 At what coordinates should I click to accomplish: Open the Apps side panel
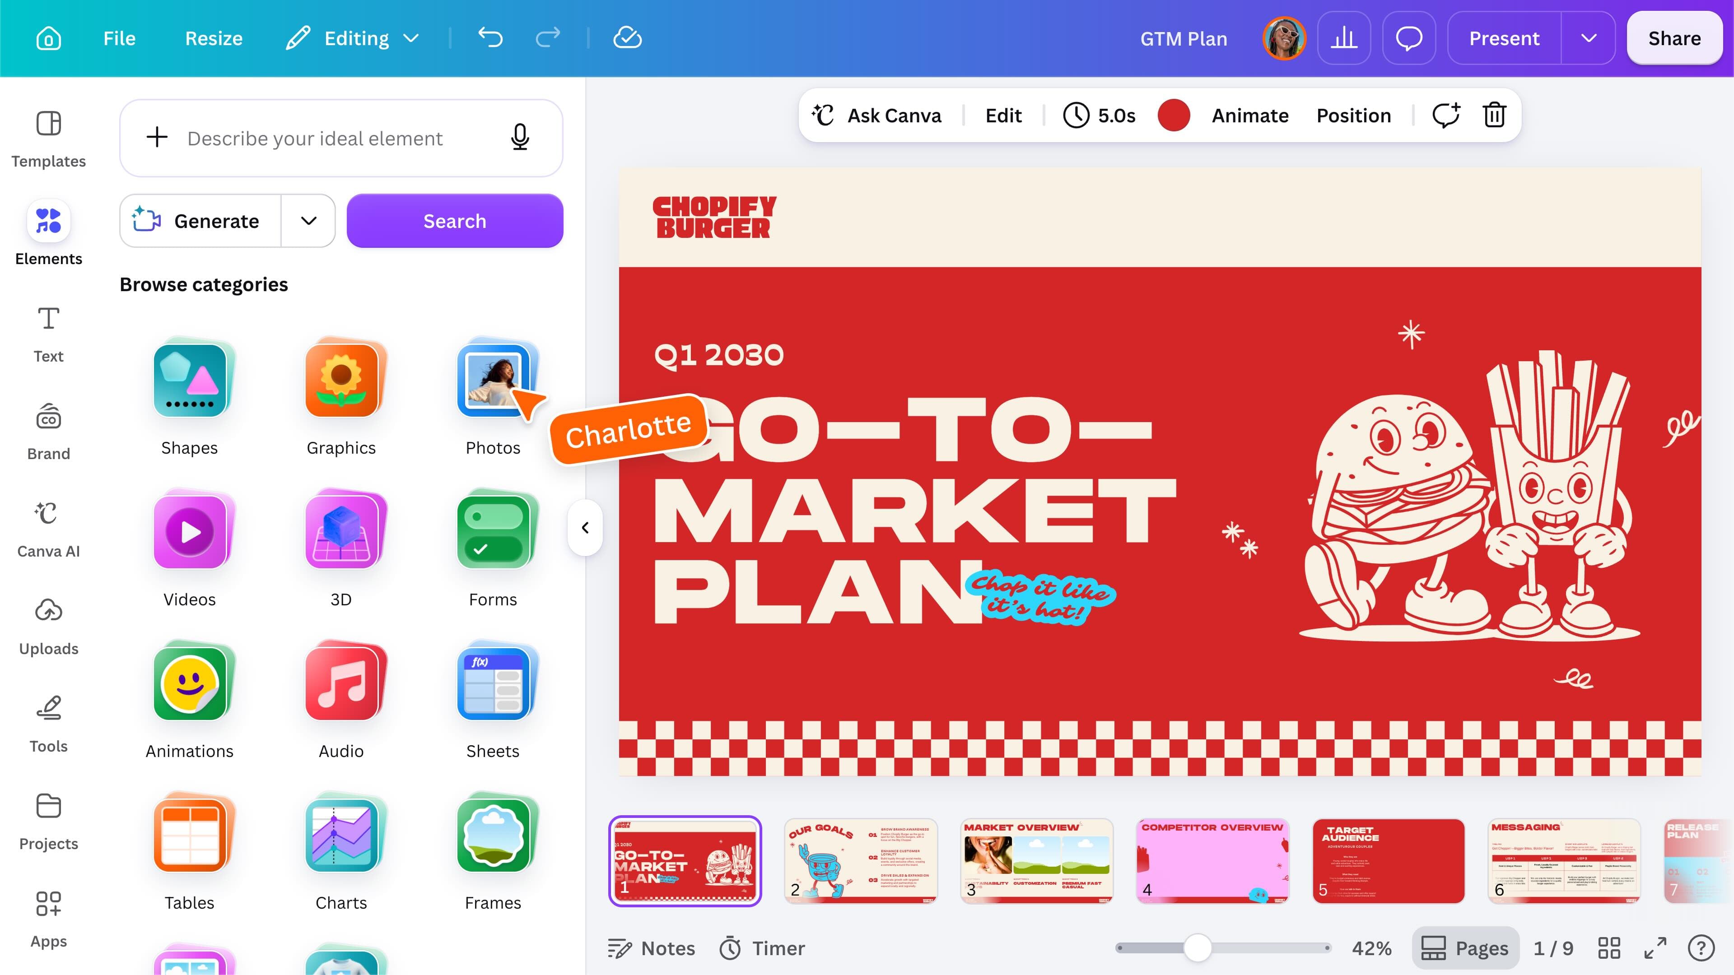(48, 920)
